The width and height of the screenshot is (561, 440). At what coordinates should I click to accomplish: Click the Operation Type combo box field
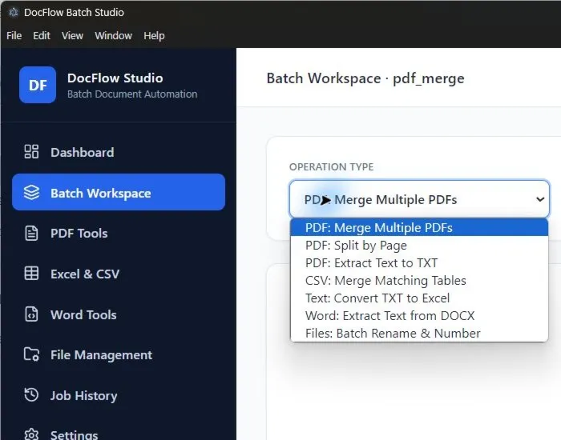[x=419, y=199]
